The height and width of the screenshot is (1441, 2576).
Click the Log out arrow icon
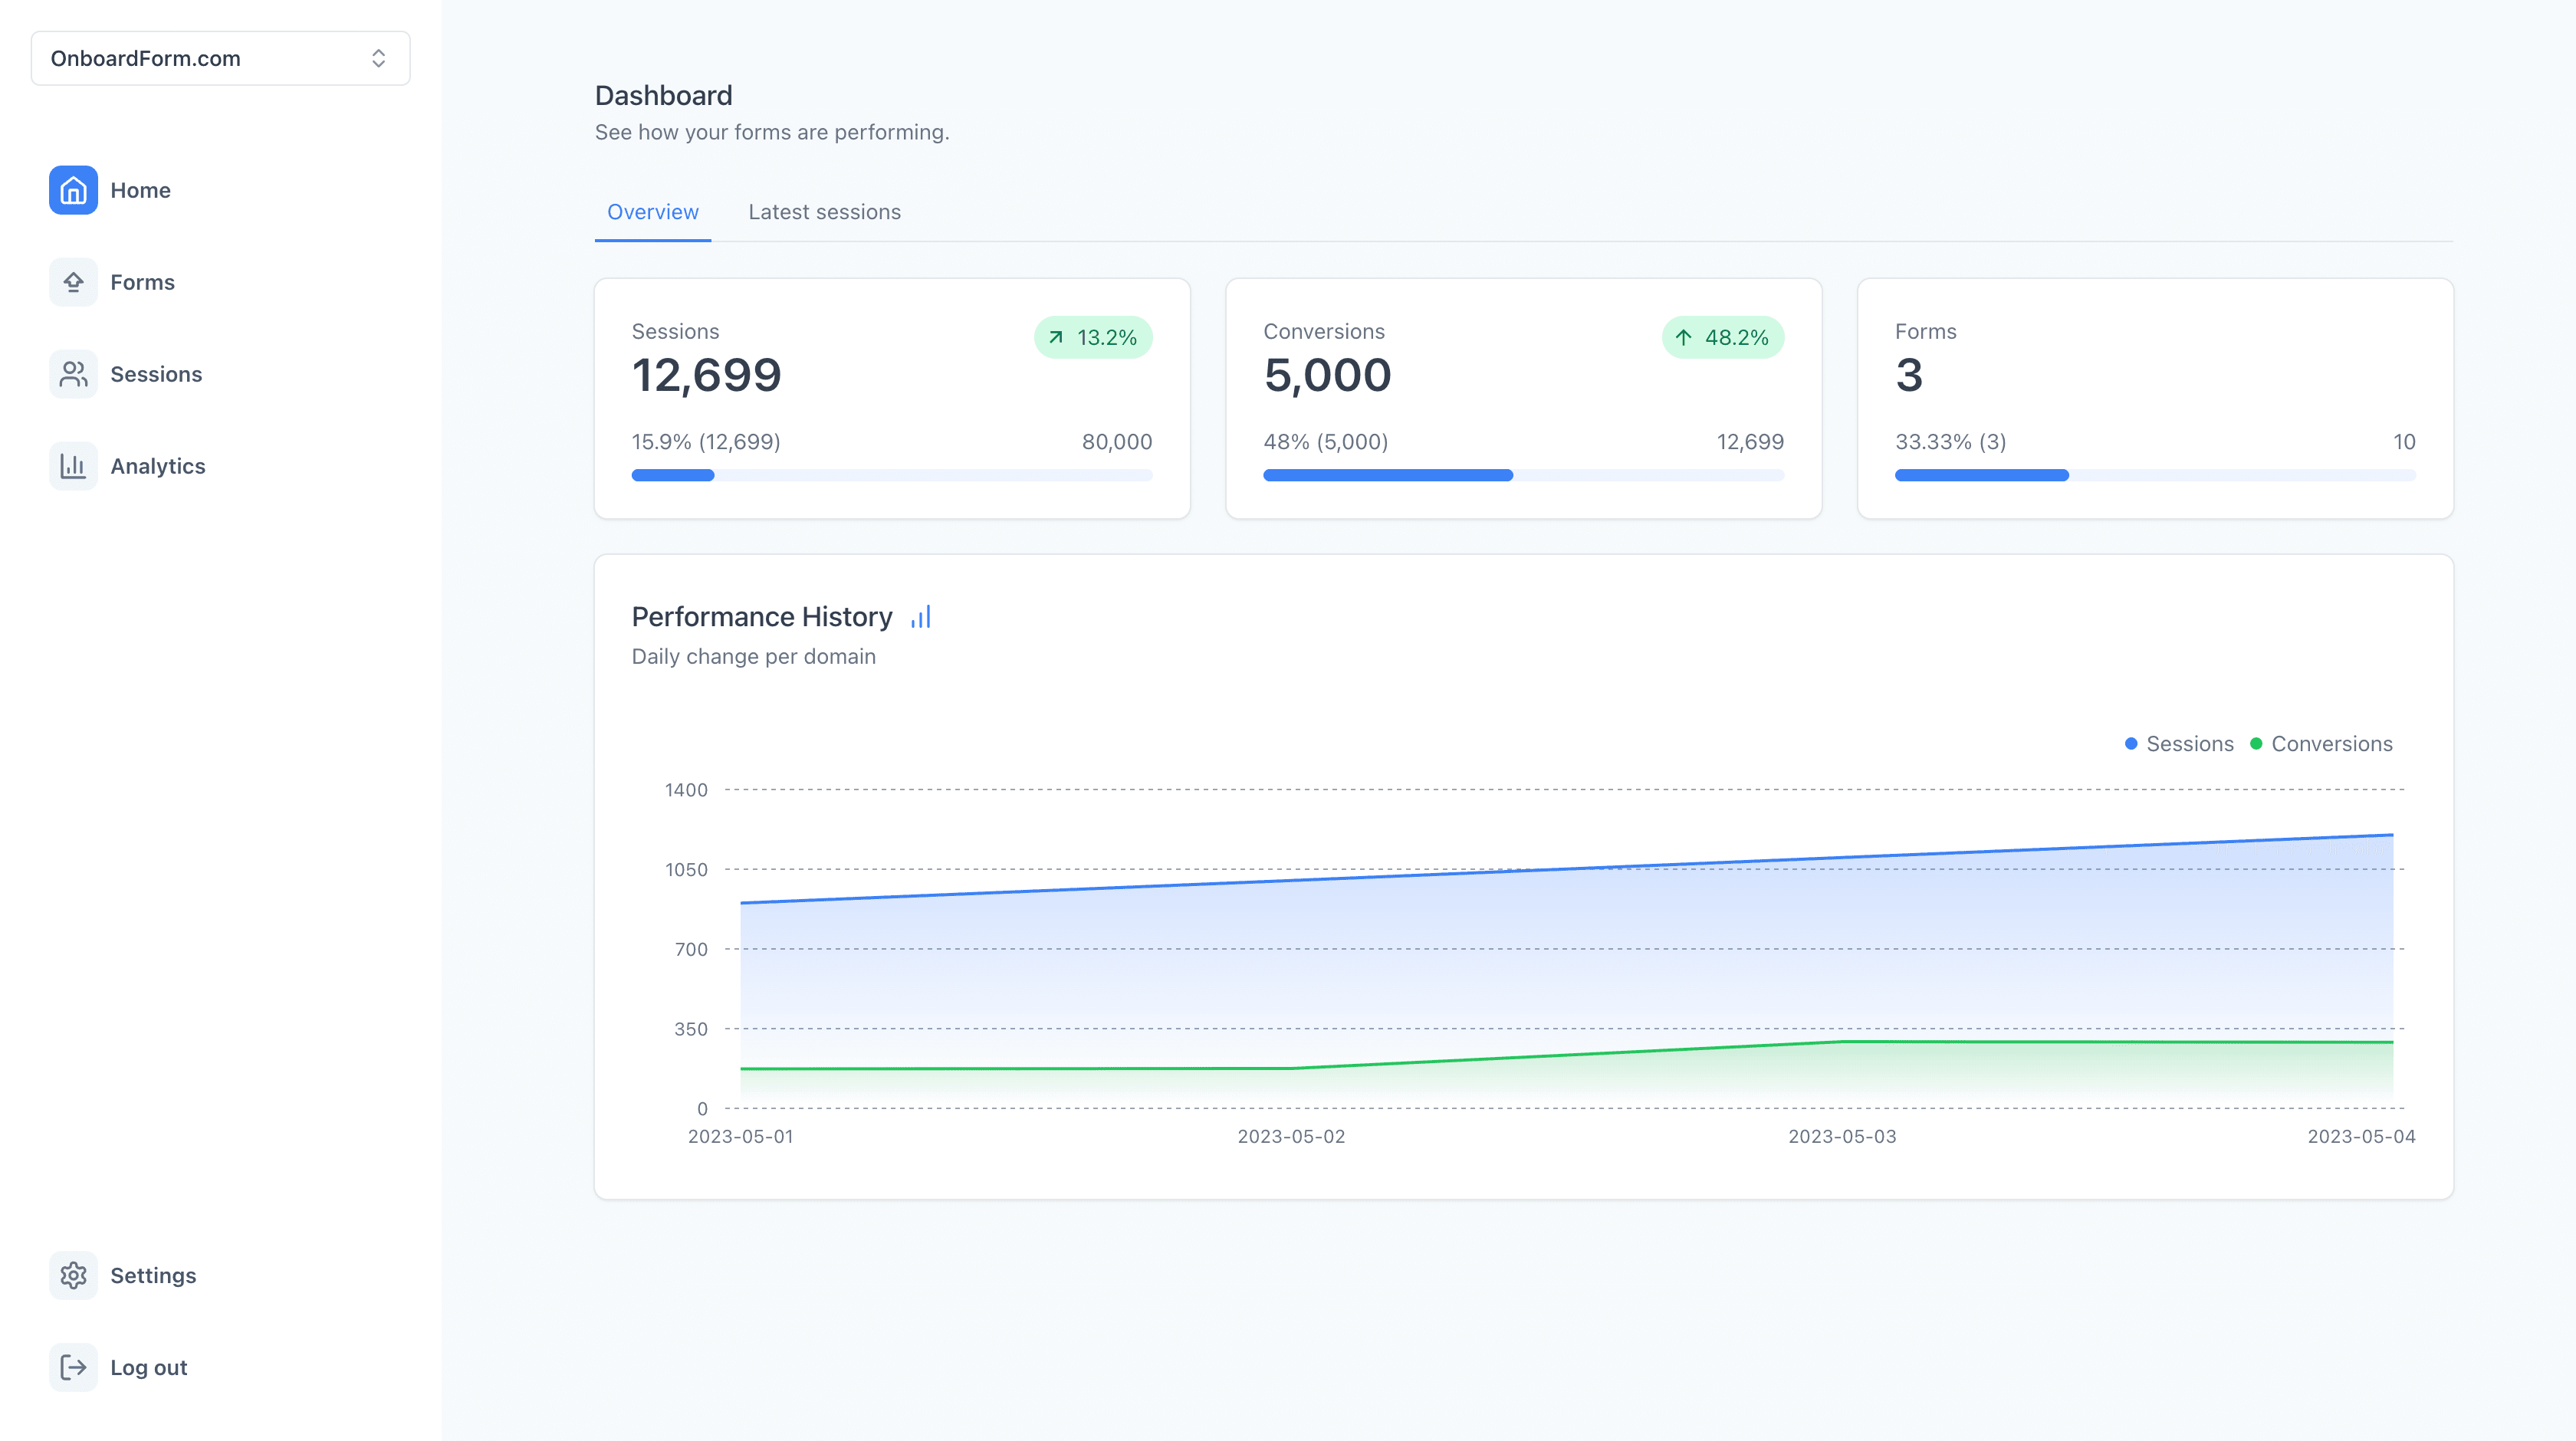click(73, 1367)
